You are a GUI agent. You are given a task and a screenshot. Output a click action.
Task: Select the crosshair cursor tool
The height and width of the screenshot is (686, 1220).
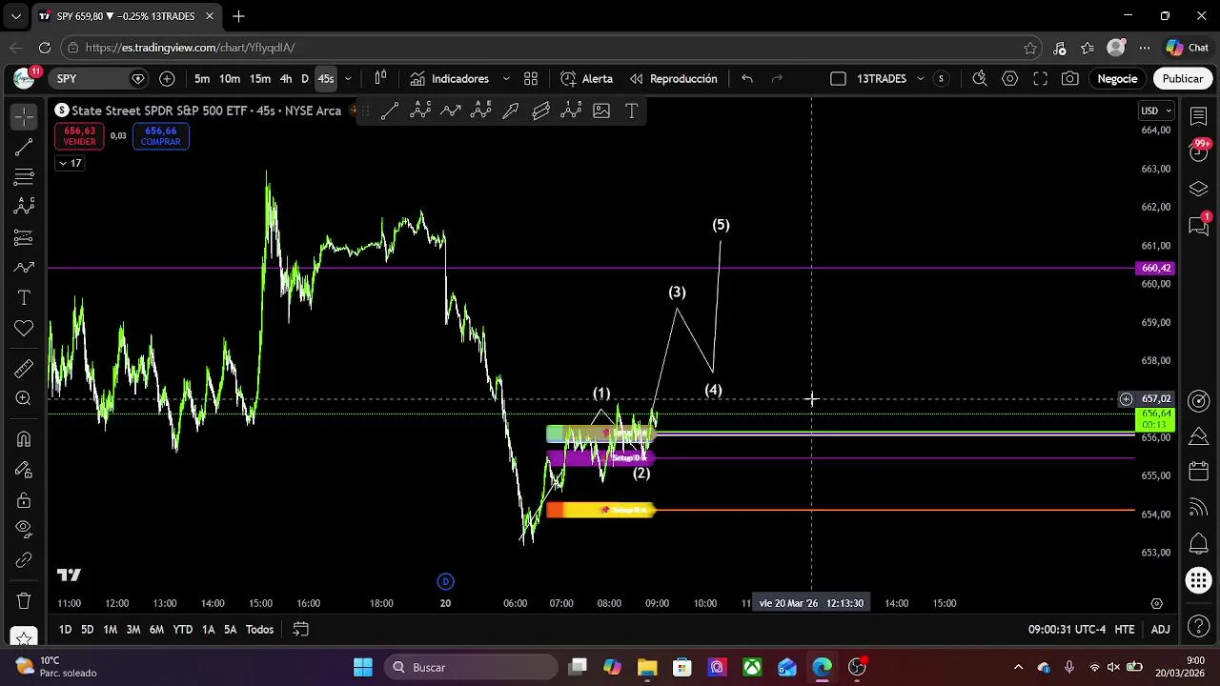(24, 116)
